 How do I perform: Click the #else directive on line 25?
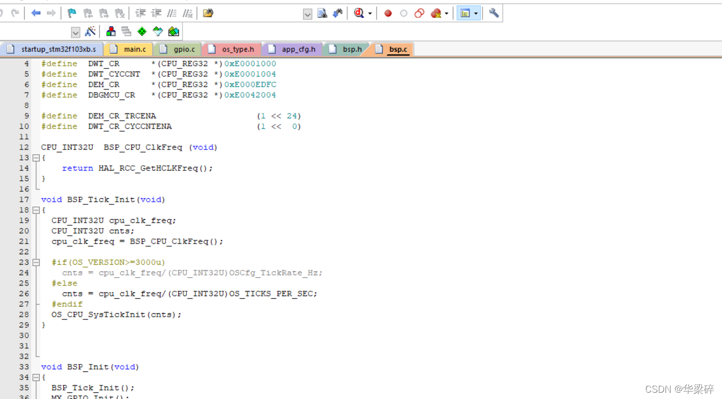pyautogui.click(x=64, y=283)
